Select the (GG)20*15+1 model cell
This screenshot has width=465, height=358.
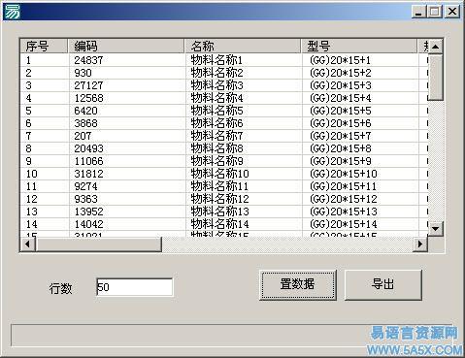[x=360, y=60]
